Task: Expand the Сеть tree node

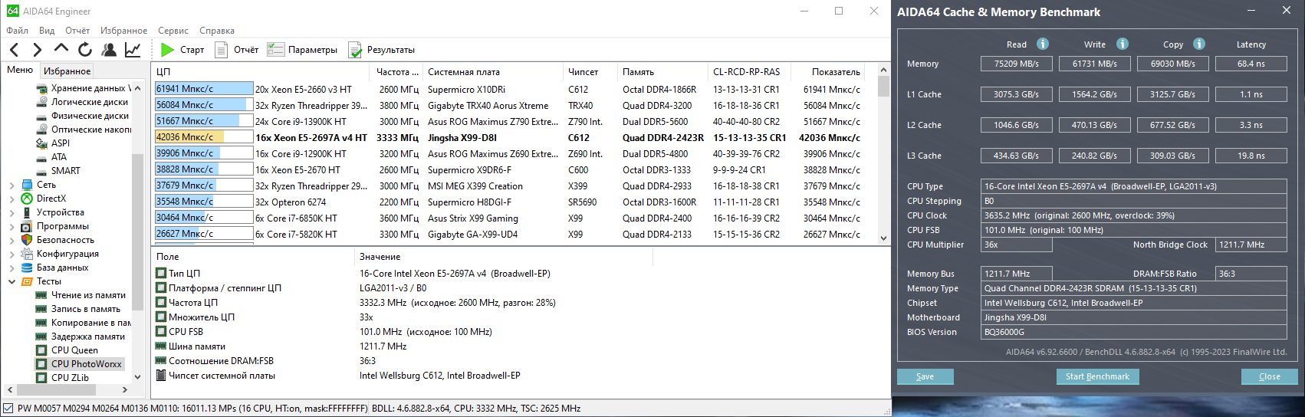Action: [x=12, y=185]
